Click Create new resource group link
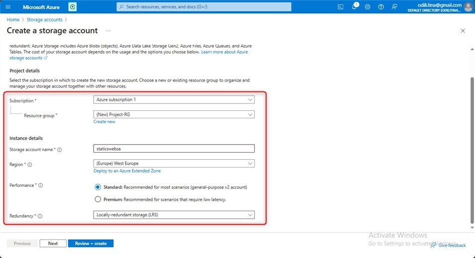Image resolution: width=475 pixels, height=258 pixels. [104, 122]
